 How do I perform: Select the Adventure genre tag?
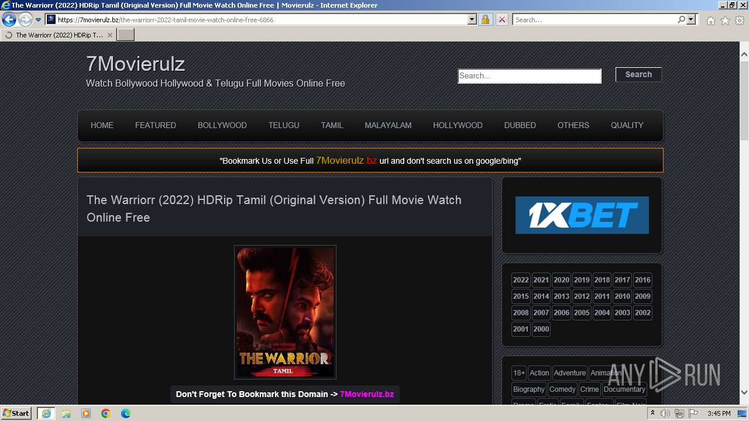[x=570, y=373]
